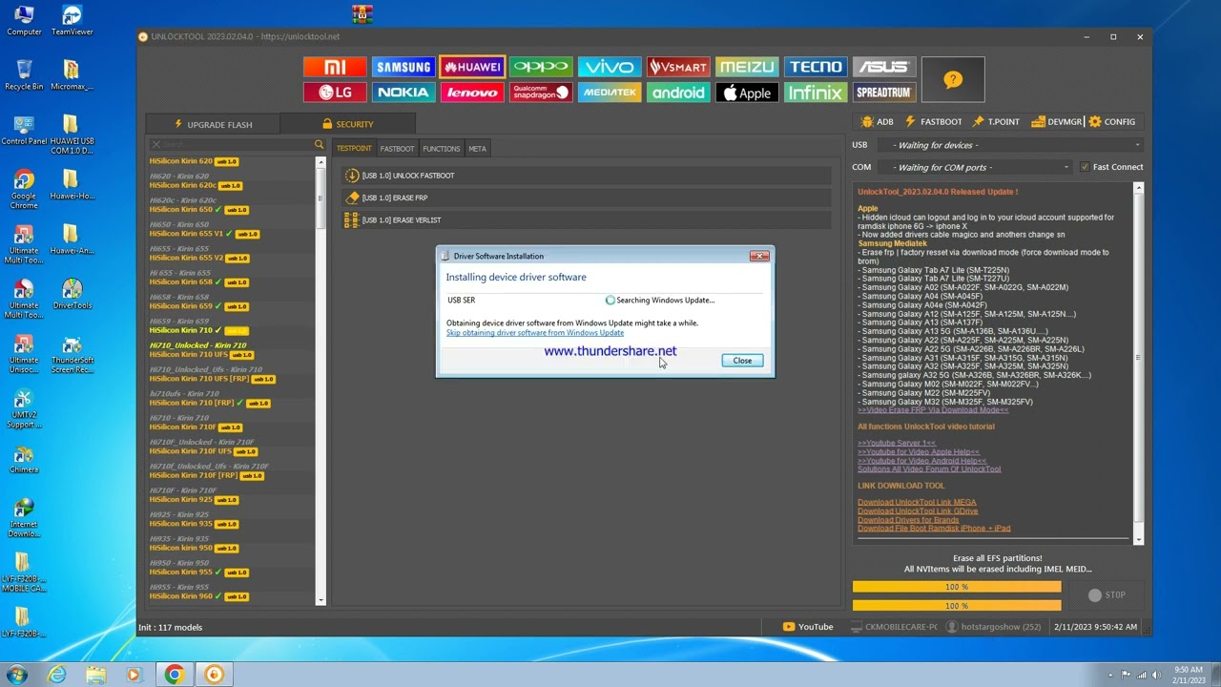Click the model list search field

231,145
